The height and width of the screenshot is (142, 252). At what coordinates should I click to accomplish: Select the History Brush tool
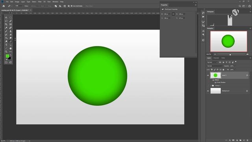point(6,35)
